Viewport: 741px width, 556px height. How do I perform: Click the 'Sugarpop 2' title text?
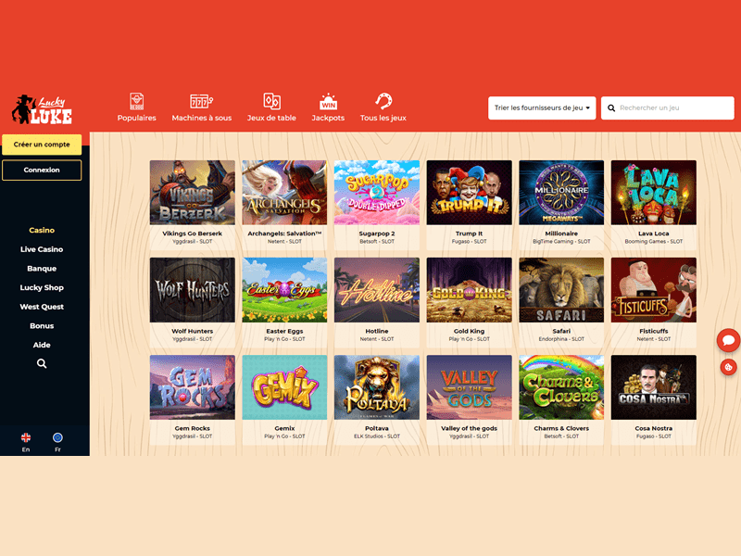tap(377, 234)
